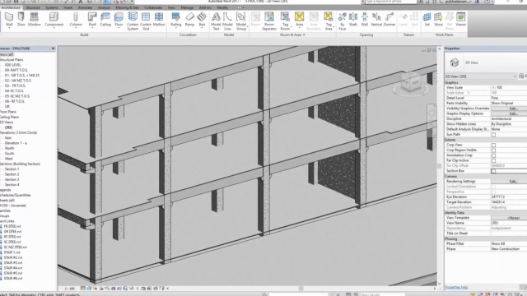Select the Roof tool
This screenshot has height=296, width=527.
tap(92, 20)
